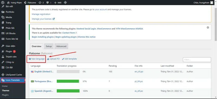Click the Spanish 100% progress bar
Viewport: 217px width, 99px height.
coord(68,91)
